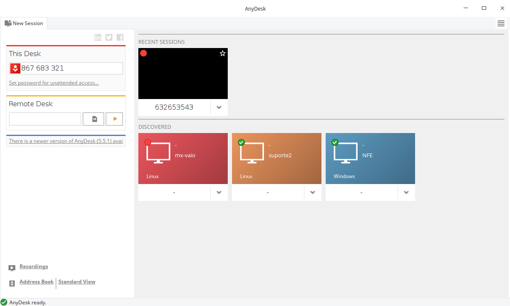
Task: Select NFE Windows discovered card
Action: pos(370,159)
